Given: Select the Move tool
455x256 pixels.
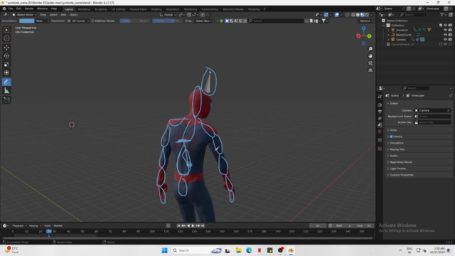Looking at the screenshot, I should coord(6,48).
